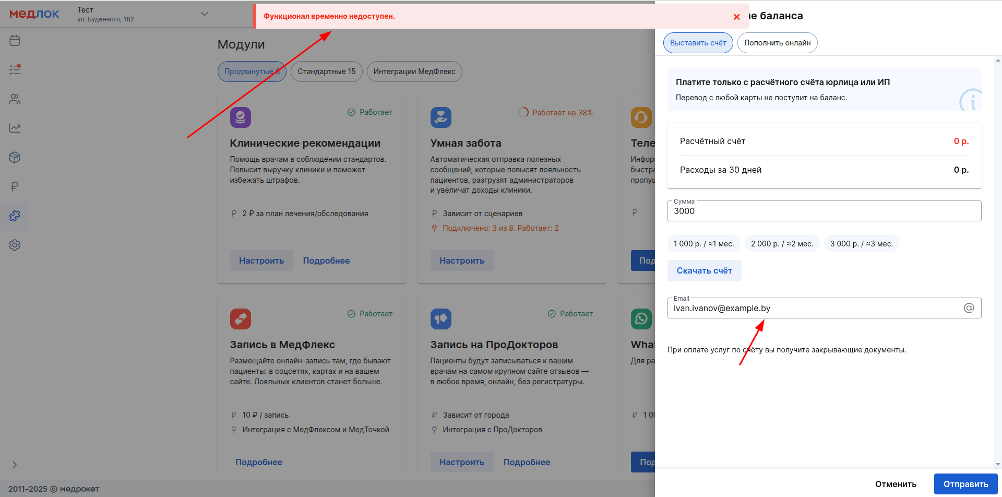Open Подробнее for Запись в МедФлекс
The image size is (1002, 497).
pyautogui.click(x=259, y=462)
